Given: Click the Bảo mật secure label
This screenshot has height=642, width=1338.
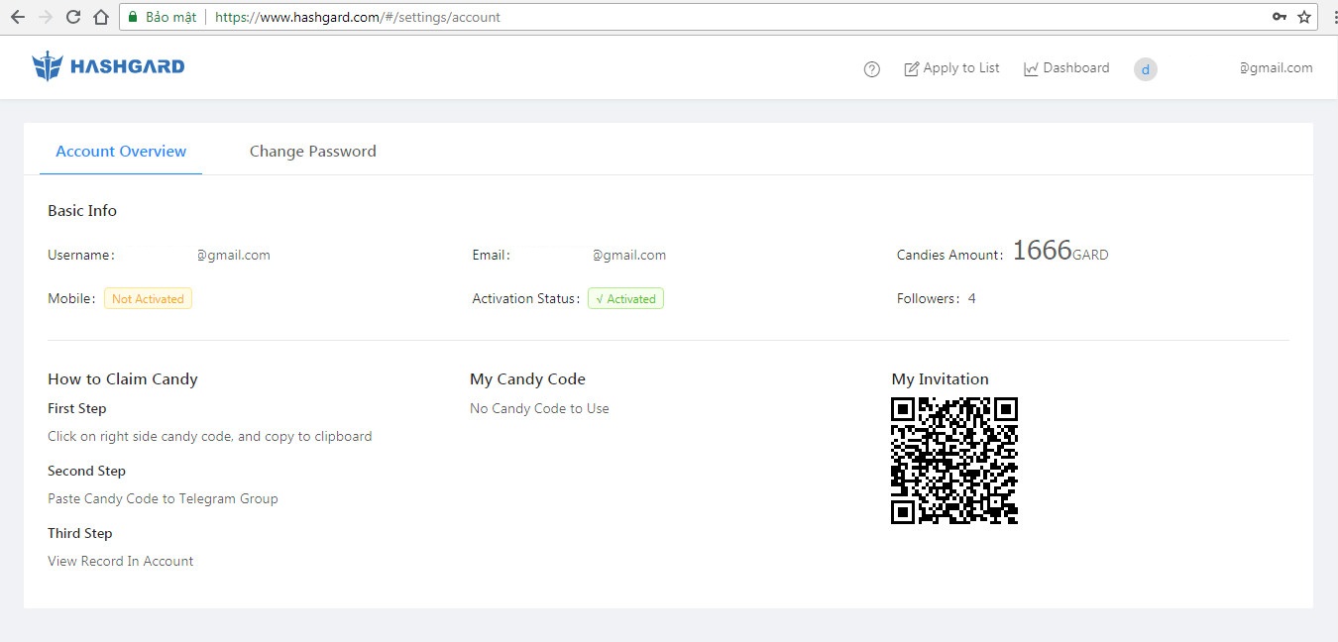Looking at the screenshot, I should [x=170, y=18].
